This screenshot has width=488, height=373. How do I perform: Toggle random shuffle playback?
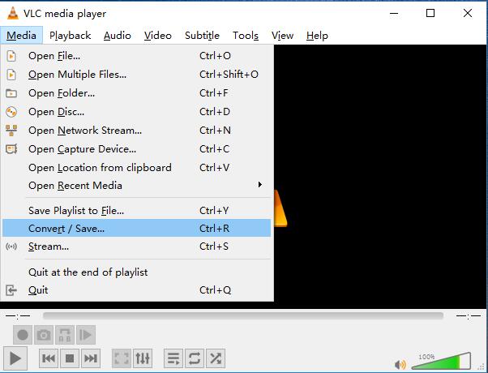tap(216, 358)
